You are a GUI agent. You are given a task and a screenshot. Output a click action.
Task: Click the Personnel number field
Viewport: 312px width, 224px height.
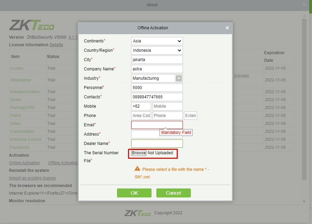(x=157, y=88)
